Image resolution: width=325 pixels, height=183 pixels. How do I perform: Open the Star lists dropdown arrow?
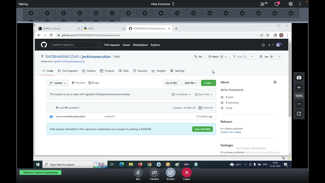point(279,57)
